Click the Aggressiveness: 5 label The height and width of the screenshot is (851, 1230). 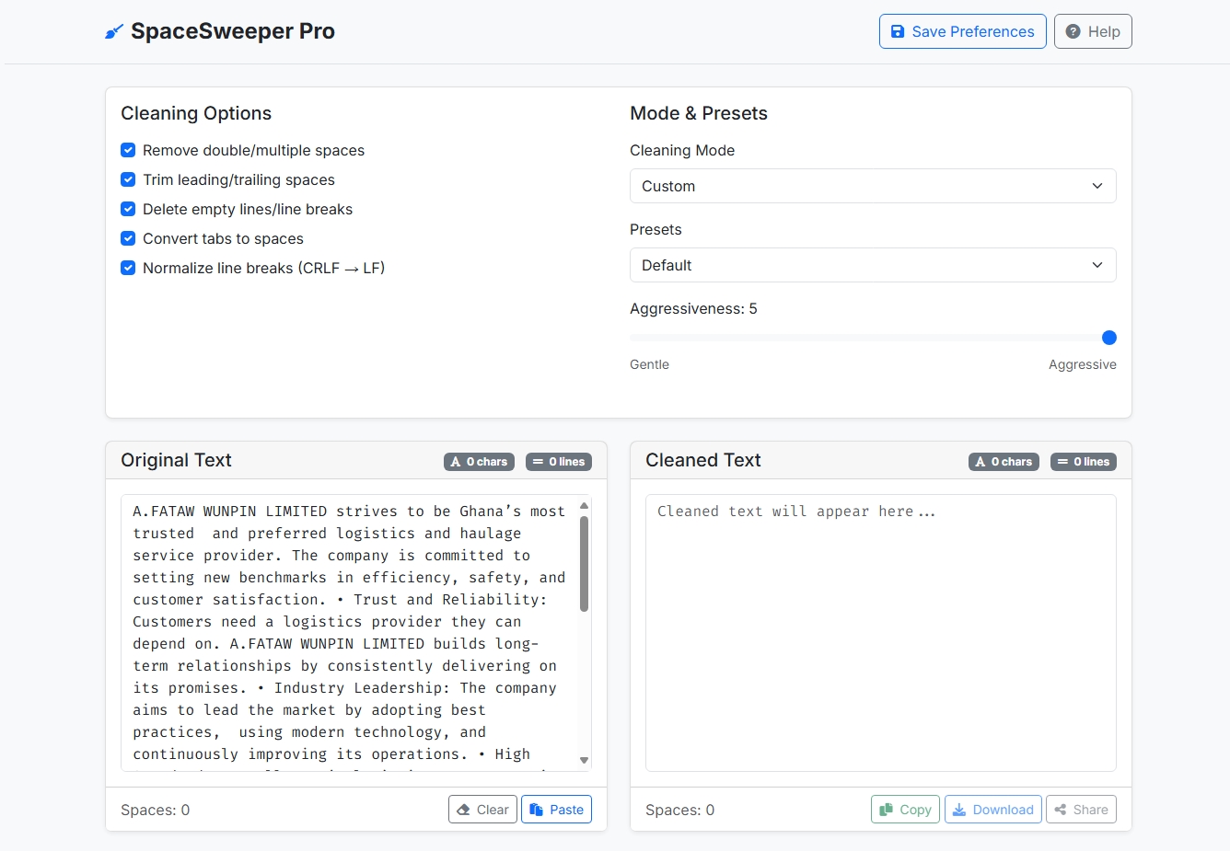(693, 308)
